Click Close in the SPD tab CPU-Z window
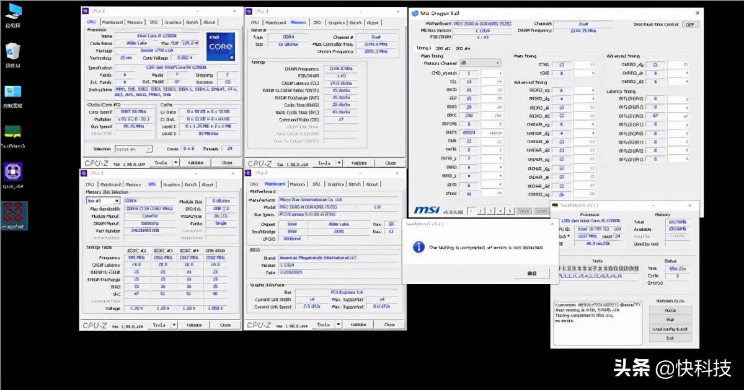Image resolution: width=744 pixels, height=390 pixels. pyautogui.click(x=226, y=324)
